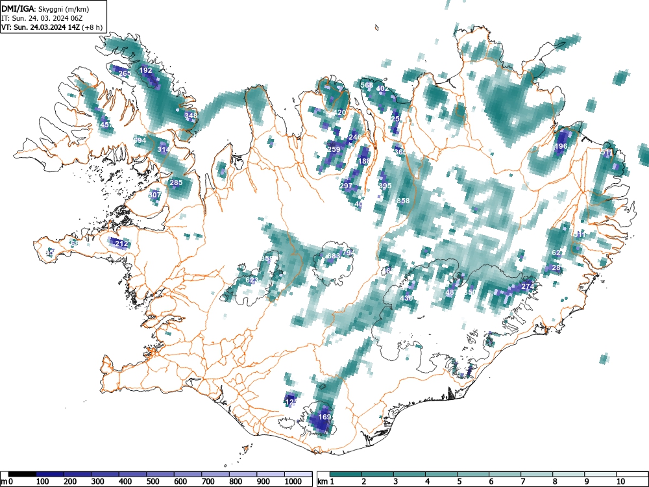649x487 pixels.
Task: Click the 9–10 km lightest legend segment
Action: coord(600,474)
